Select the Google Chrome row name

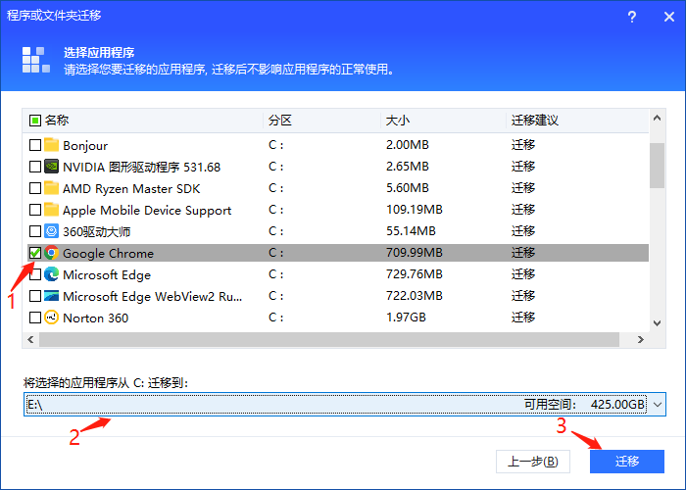[x=108, y=253]
